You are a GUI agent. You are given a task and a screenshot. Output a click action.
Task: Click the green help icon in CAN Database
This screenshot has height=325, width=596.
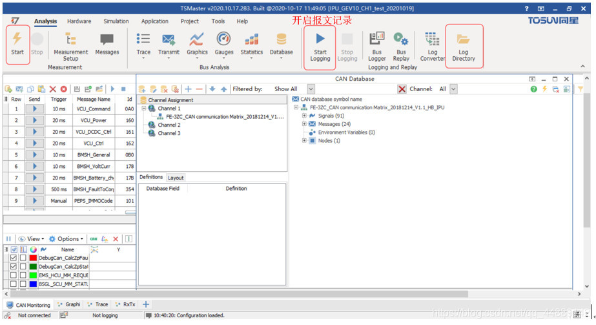point(533,89)
